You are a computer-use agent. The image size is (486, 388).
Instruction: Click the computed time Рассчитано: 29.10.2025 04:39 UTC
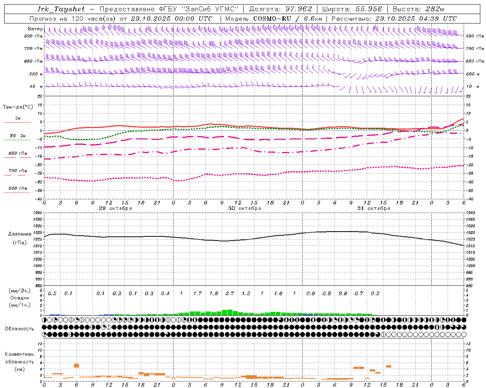pyautogui.click(x=394, y=19)
